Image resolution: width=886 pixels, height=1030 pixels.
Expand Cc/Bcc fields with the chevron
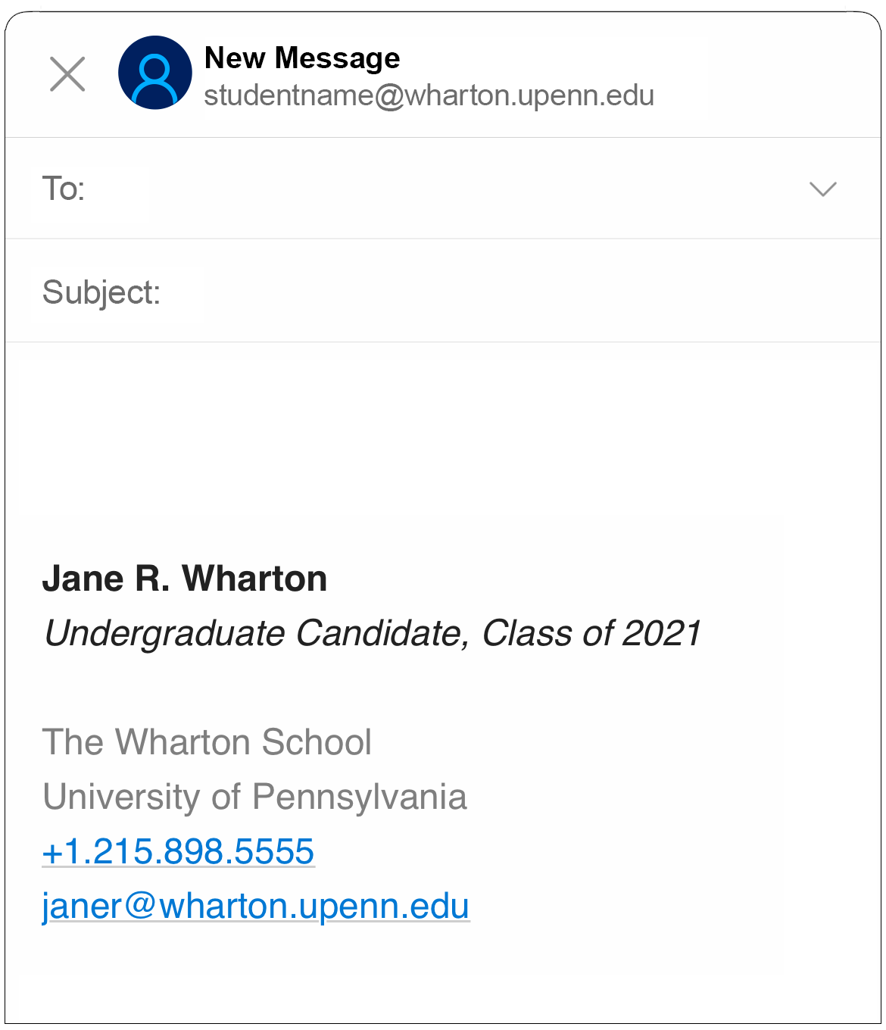[x=822, y=189]
